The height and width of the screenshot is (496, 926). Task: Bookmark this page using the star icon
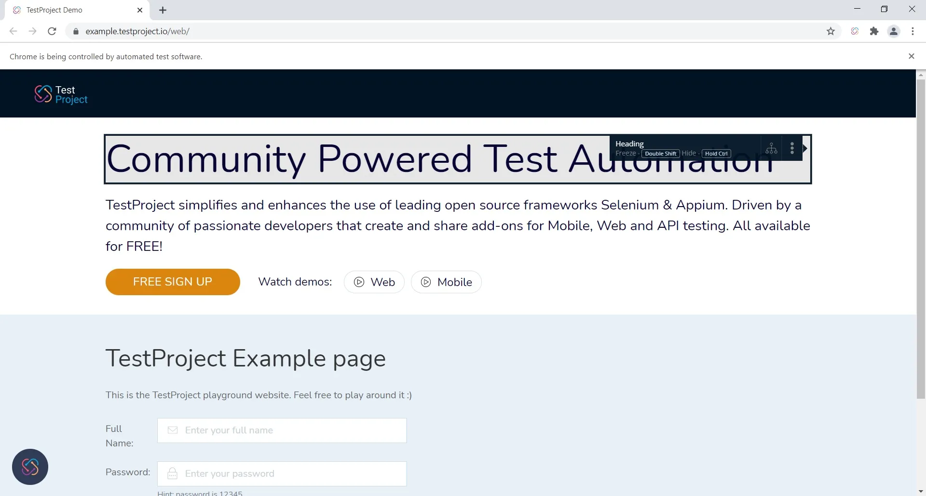831,31
